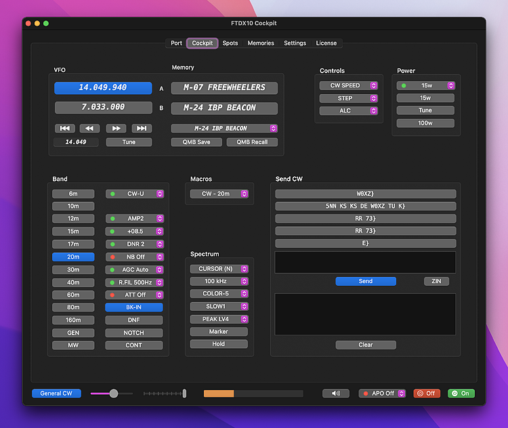Click the rewind VFO tuning icon

pyautogui.click(x=89, y=128)
